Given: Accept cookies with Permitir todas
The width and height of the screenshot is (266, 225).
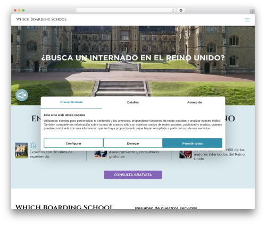Looking at the screenshot, I should (x=193, y=143).
